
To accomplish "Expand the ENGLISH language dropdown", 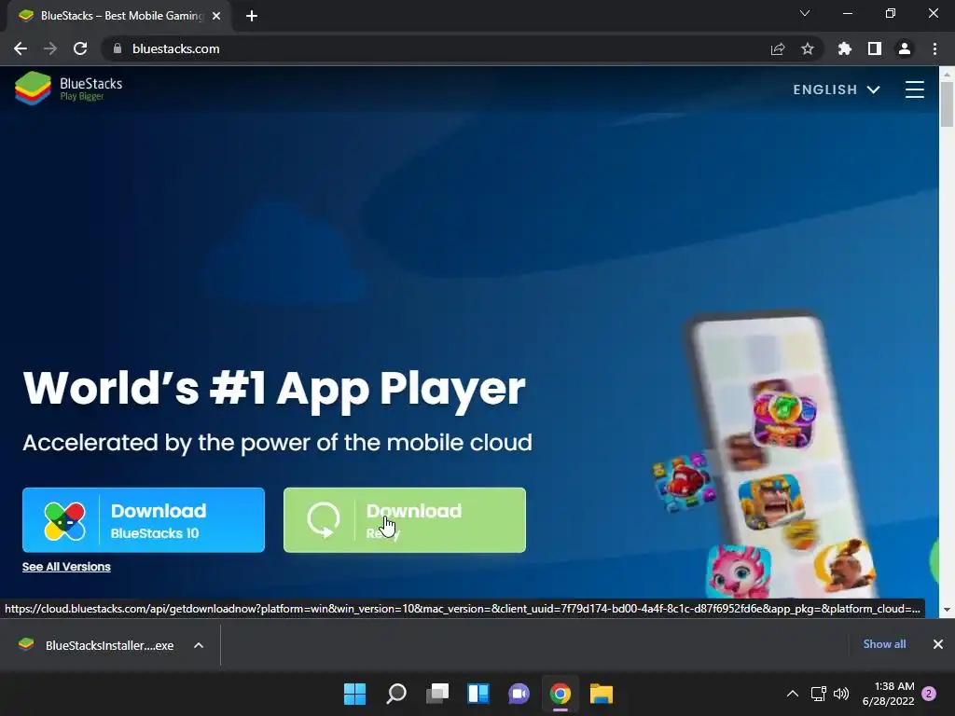I will coord(837,89).
